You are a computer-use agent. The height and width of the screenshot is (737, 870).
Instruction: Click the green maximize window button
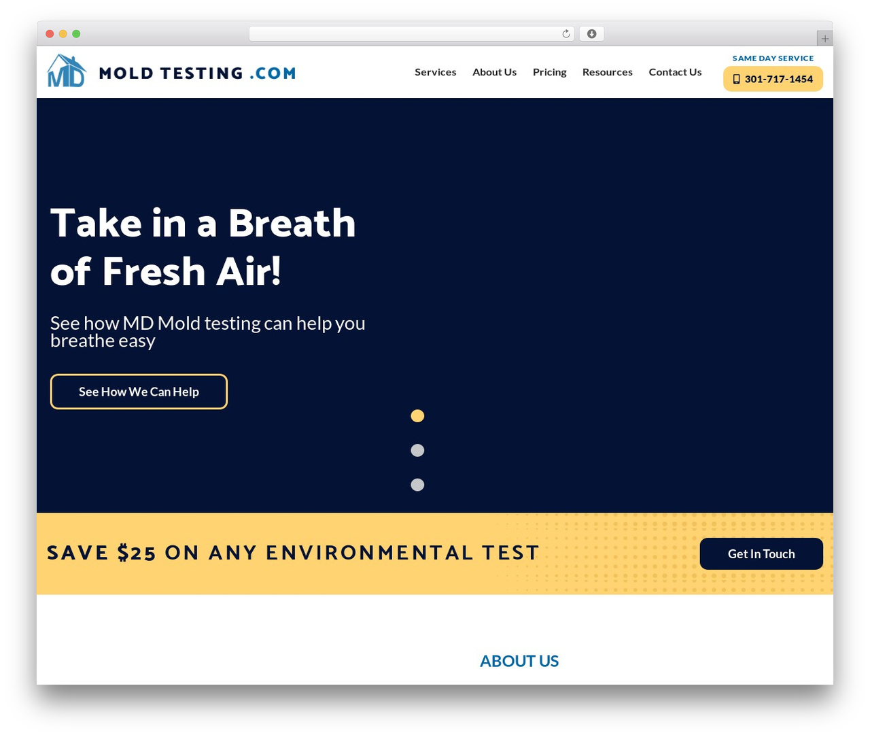click(x=76, y=34)
